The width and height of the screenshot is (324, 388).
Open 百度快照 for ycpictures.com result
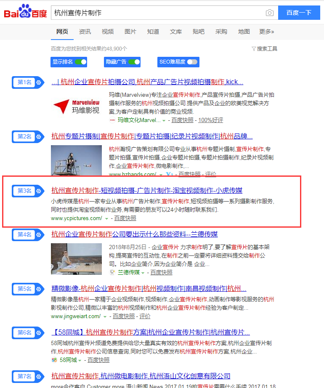click(125, 218)
